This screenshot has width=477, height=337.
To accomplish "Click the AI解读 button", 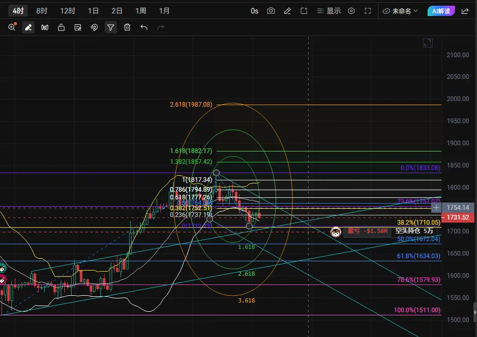I will pyautogui.click(x=441, y=11).
